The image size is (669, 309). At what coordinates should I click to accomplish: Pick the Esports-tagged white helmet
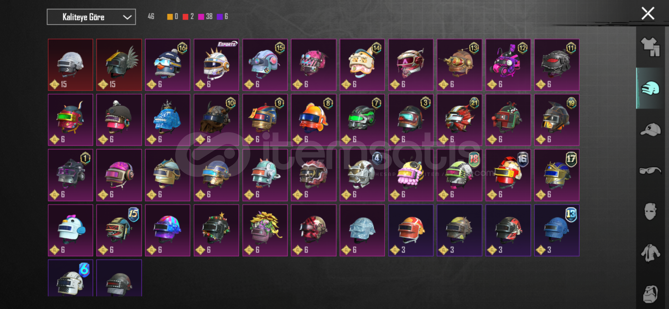pyautogui.click(x=216, y=65)
